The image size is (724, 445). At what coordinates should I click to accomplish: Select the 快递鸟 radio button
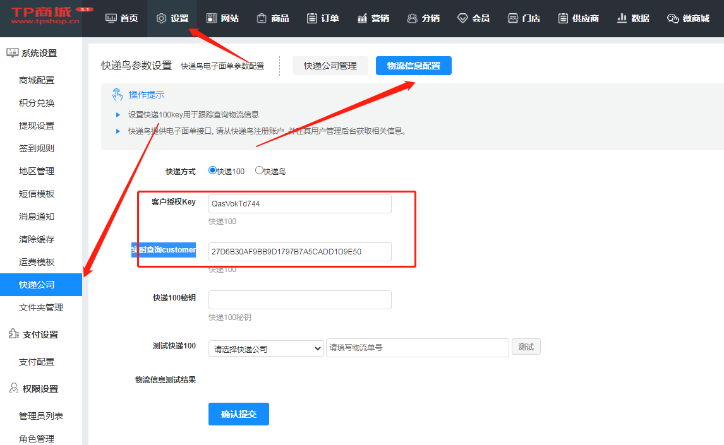tap(259, 170)
